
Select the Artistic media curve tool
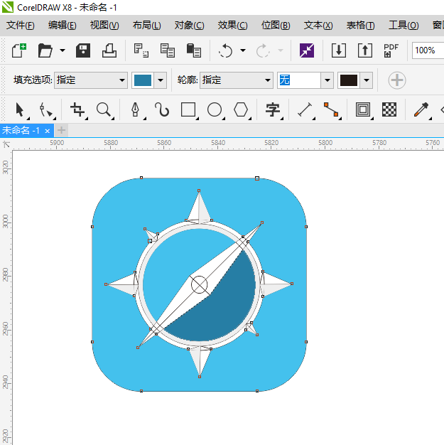[x=162, y=110]
